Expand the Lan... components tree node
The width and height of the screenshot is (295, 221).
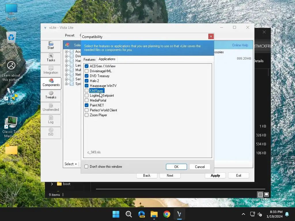66,65
